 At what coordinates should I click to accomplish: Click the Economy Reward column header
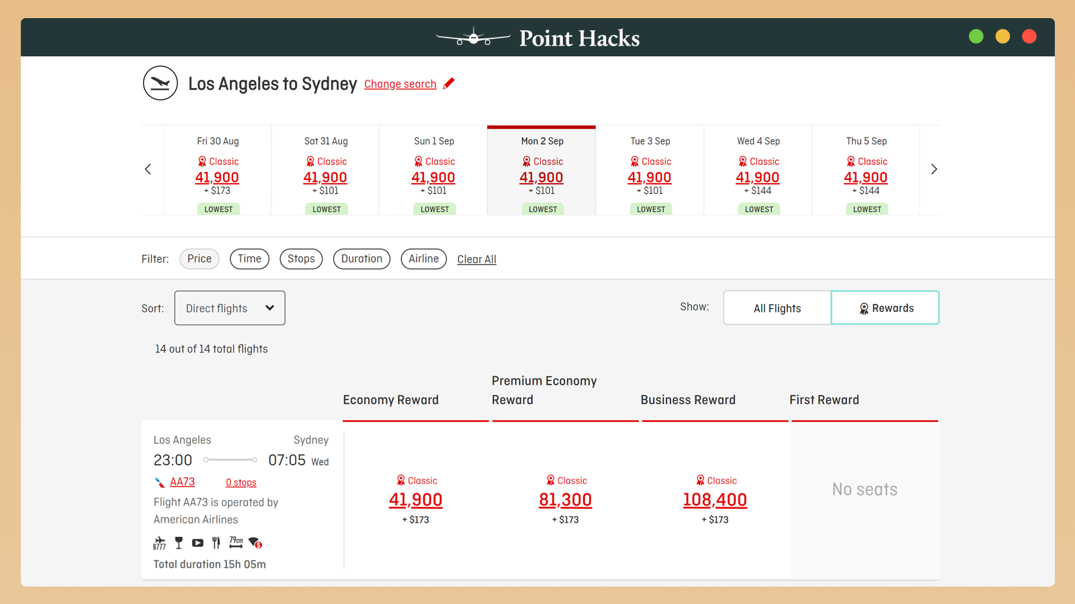[x=391, y=400]
